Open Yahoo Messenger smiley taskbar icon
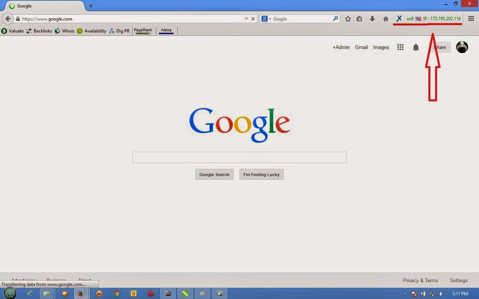The width and height of the screenshot is (479, 299). pos(99,293)
